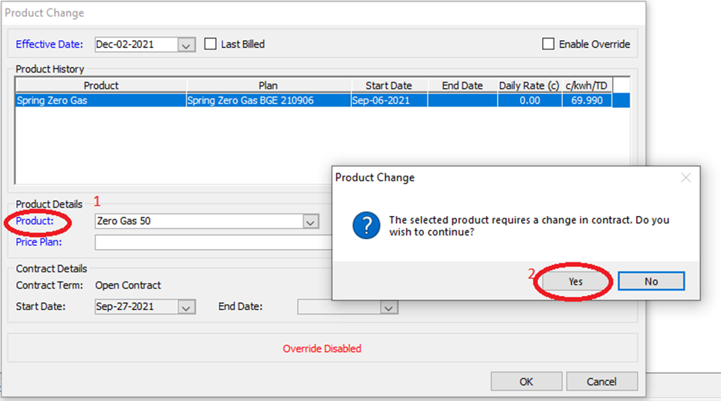This screenshot has height=401, width=721.
Task: Click OK in the Product Change window
Action: click(x=526, y=382)
